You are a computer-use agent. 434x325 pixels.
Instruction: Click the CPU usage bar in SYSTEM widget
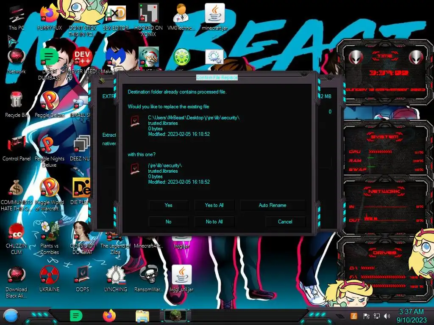pyautogui.click(x=380, y=152)
